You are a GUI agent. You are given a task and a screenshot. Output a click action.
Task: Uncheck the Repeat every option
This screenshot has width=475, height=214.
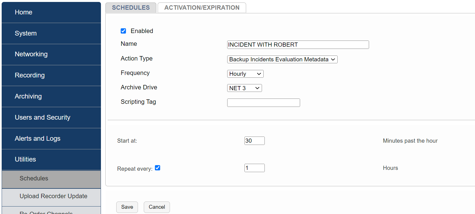[158, 168]
